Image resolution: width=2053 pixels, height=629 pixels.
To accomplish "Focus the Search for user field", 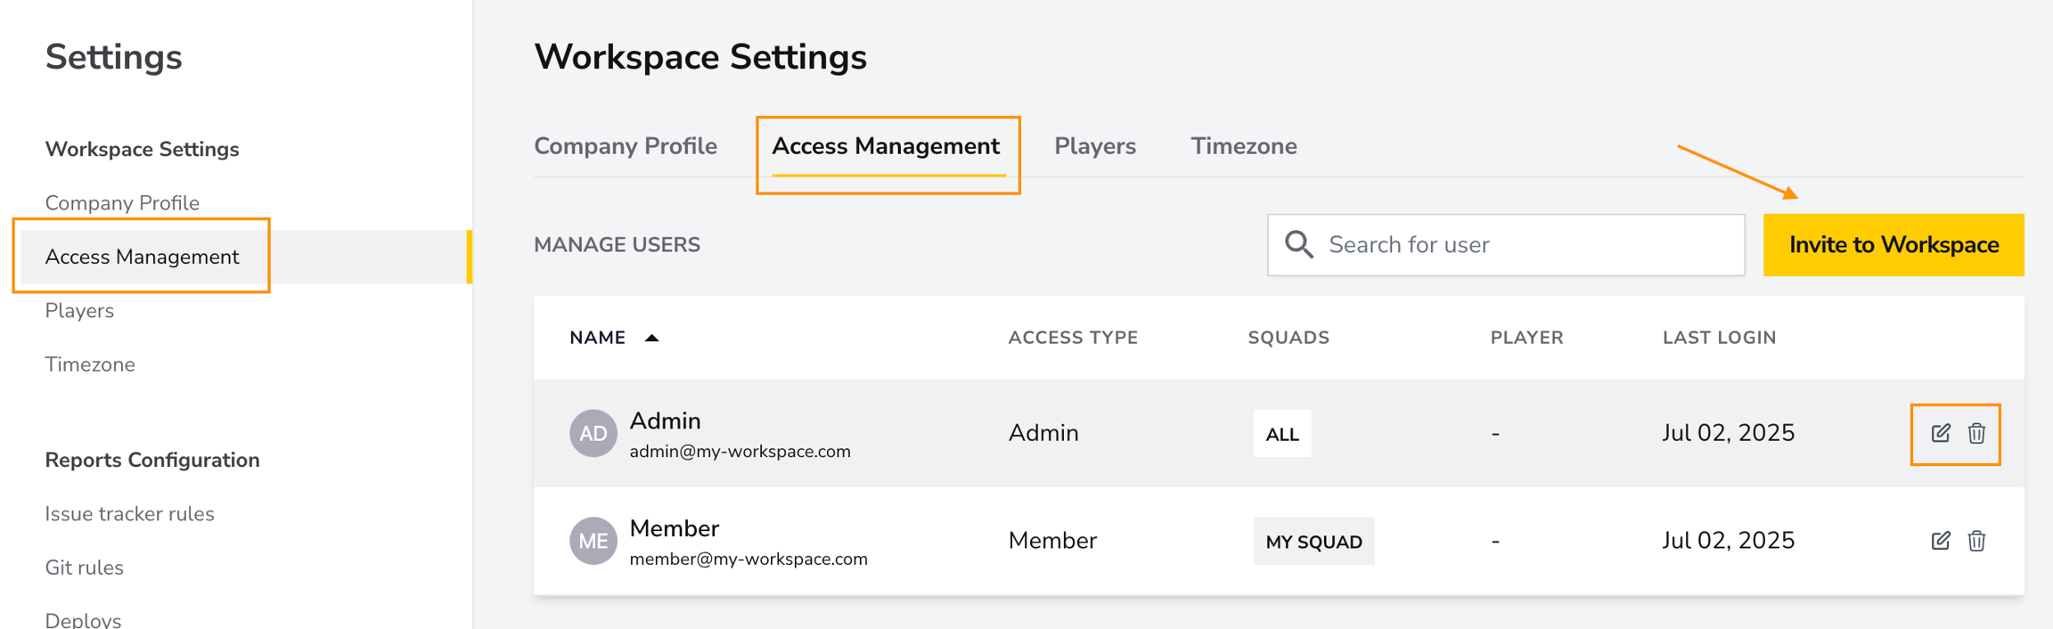I will 1506,245.
